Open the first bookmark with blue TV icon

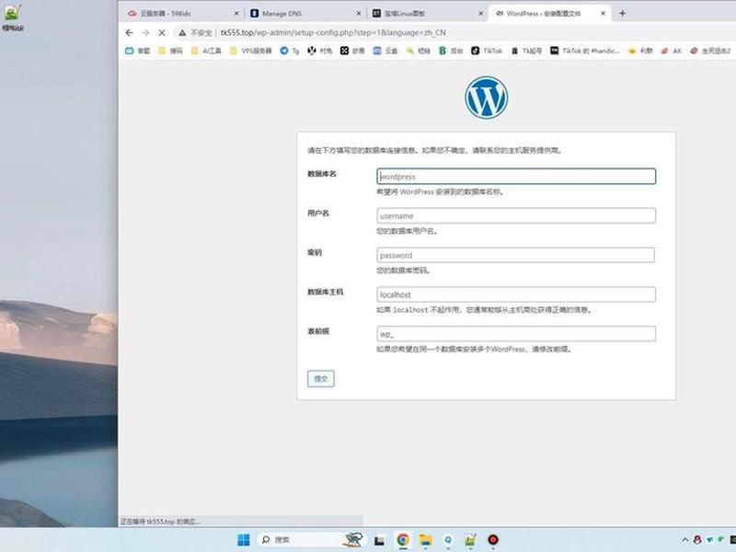(137, 51)
